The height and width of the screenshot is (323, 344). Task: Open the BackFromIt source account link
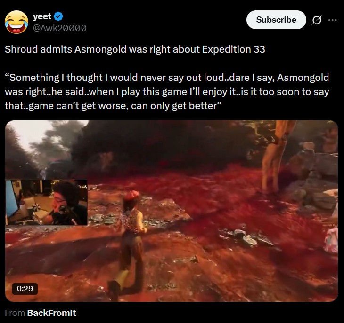pos(51,313)
